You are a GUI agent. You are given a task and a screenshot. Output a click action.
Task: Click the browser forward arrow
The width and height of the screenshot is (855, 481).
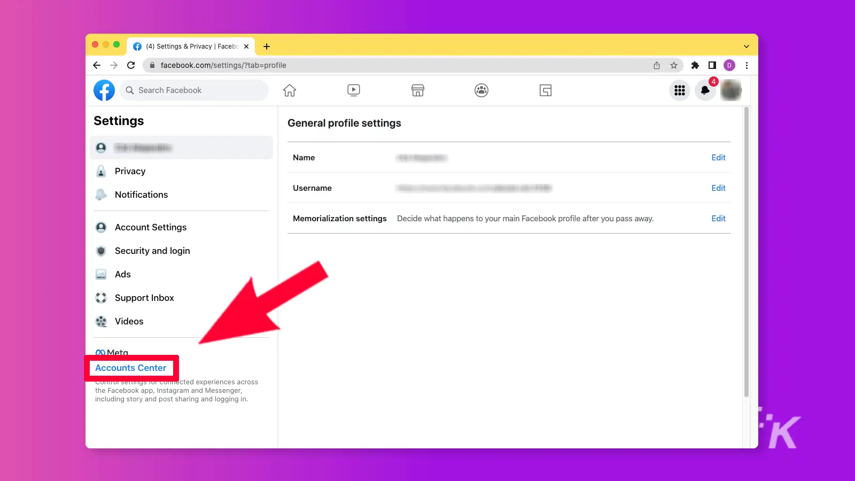[114, 65]
